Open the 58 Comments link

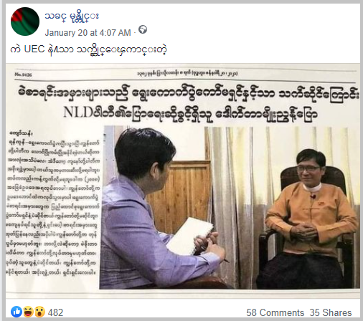click(275, 312)
